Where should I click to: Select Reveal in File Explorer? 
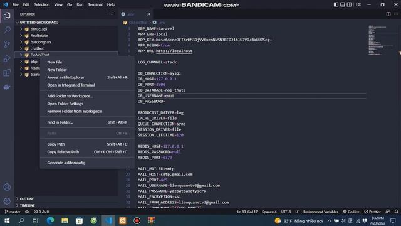87,77
